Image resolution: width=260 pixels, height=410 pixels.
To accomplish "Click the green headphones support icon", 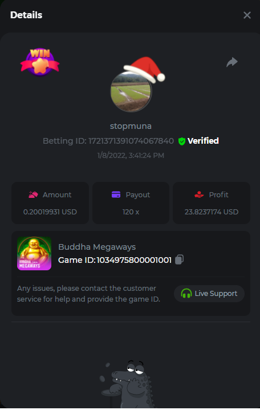I will click(x=186, y=293).
